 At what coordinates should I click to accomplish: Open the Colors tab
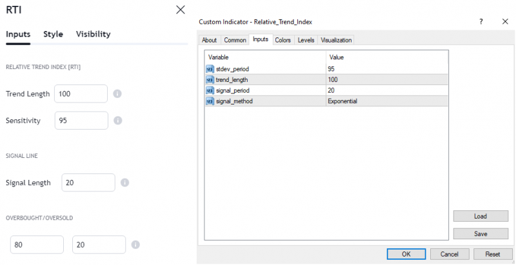click(x=283, y=40)
